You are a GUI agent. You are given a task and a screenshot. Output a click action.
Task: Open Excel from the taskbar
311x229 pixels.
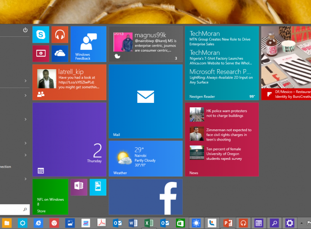tap(149, 223)
